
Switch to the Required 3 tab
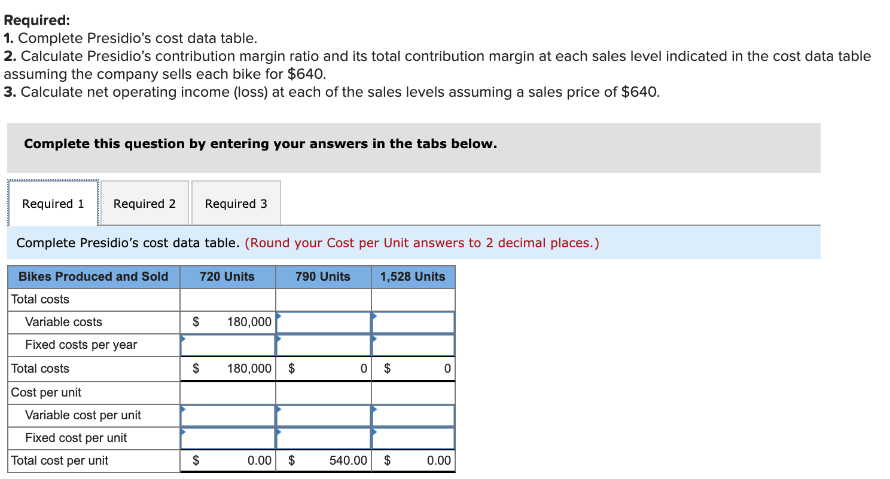click(236, 204)
